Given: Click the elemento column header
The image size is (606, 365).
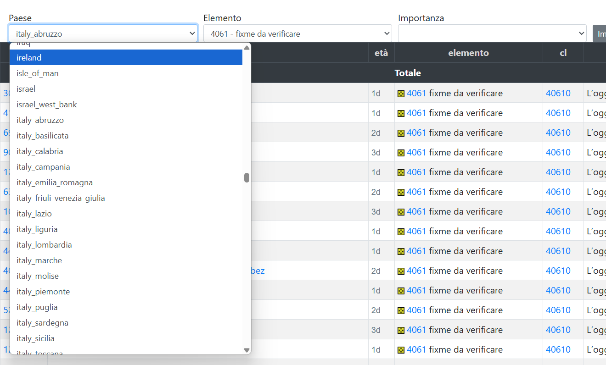Looking at the screenshot, I should pyautogui.click(x=469, y=53).
